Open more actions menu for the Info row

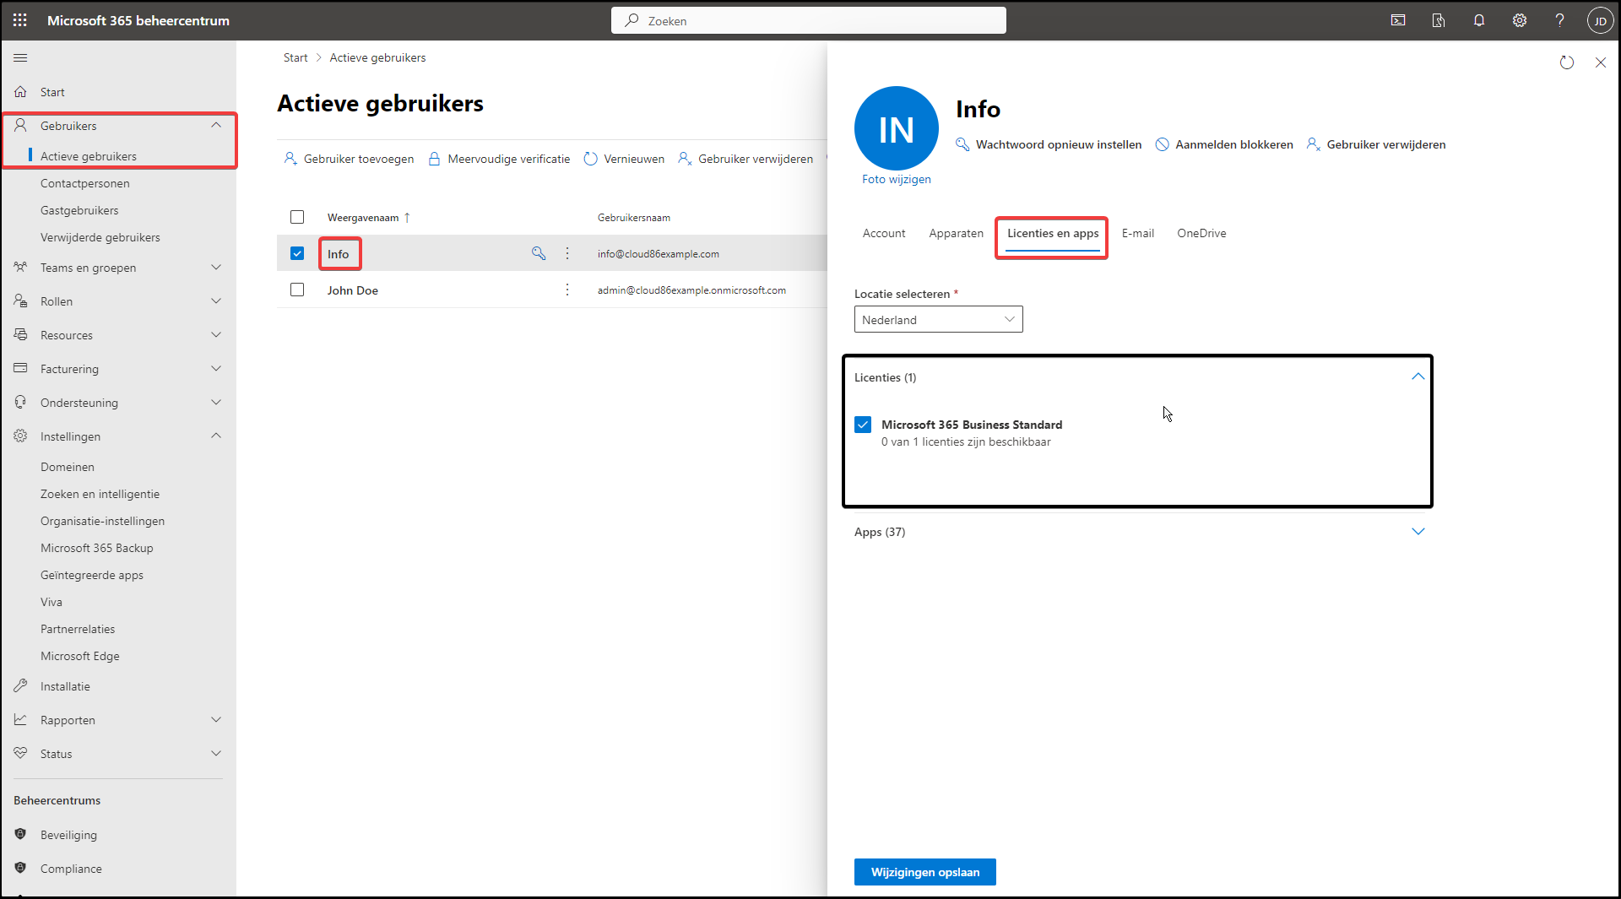click(x=567, y=253)
